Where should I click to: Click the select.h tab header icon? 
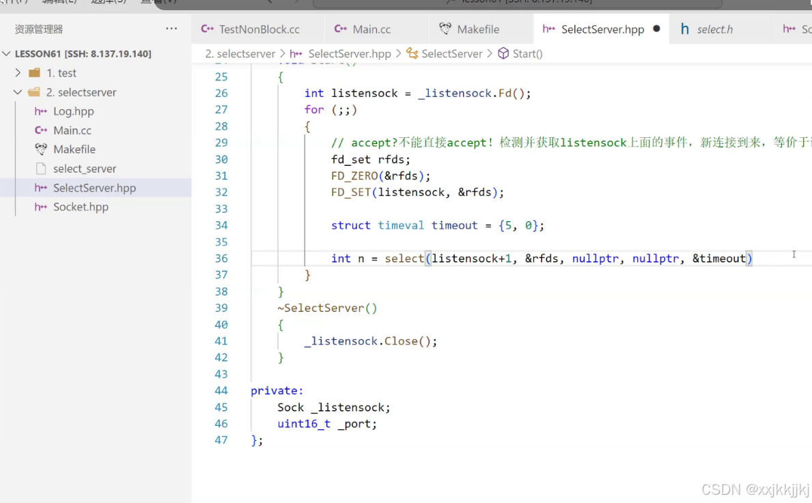684,29
